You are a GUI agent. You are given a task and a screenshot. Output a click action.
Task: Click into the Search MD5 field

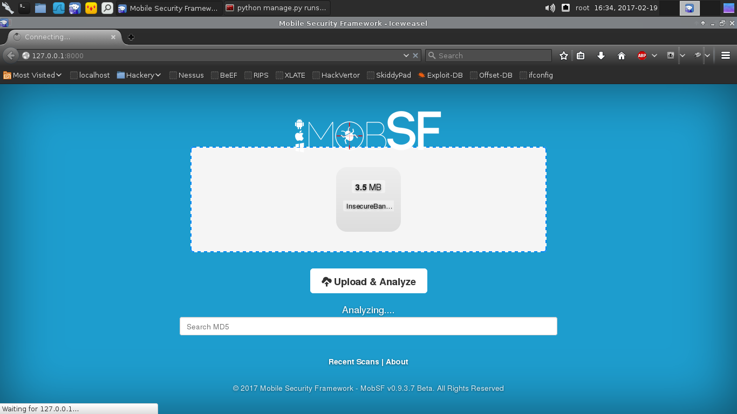pos(368,327)
